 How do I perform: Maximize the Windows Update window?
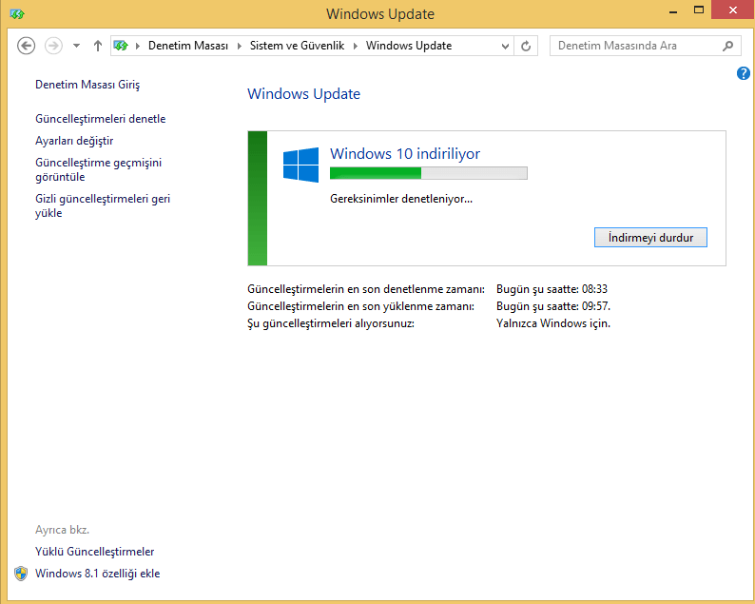pos(699,10)
